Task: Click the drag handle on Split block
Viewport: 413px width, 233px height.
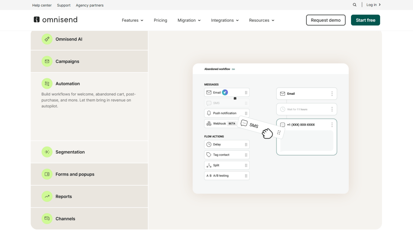Action: click(246, 165)
